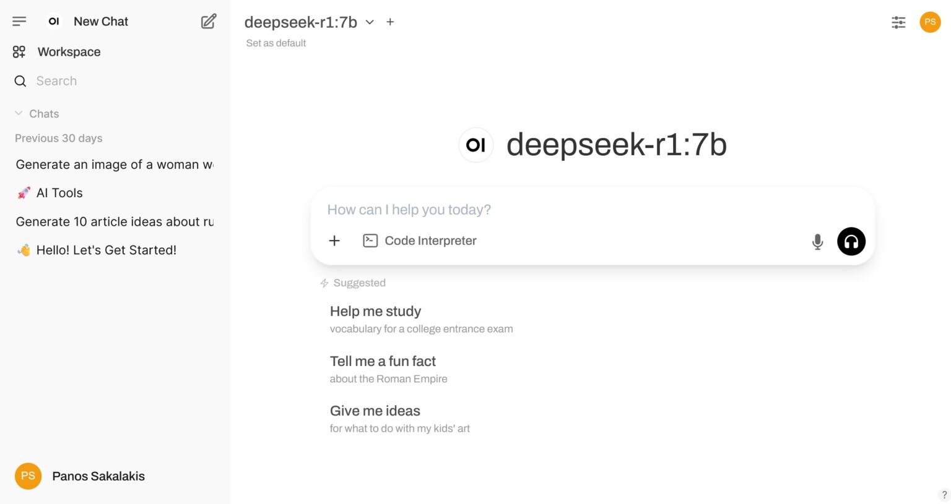Enable Code Interpreter for this chat
The height and width of the screenshot is (504, 951).
click(x=420, y=241)
